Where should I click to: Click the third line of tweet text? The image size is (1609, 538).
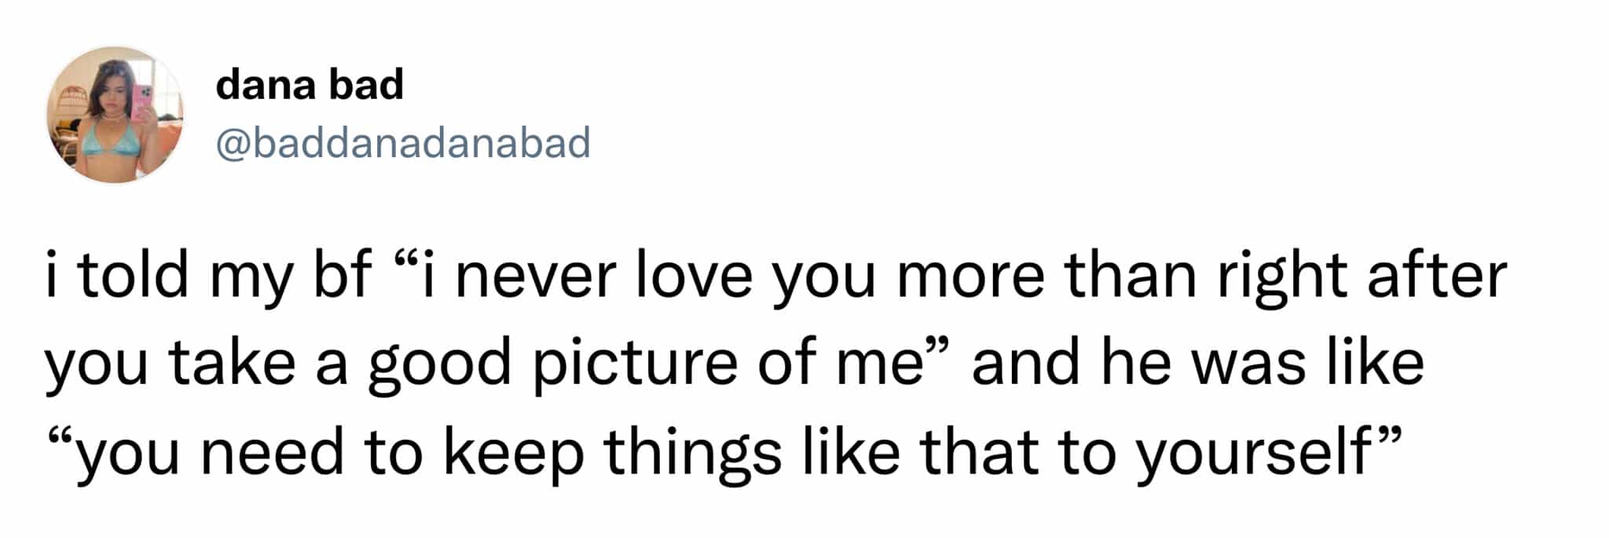pos(723,453)
